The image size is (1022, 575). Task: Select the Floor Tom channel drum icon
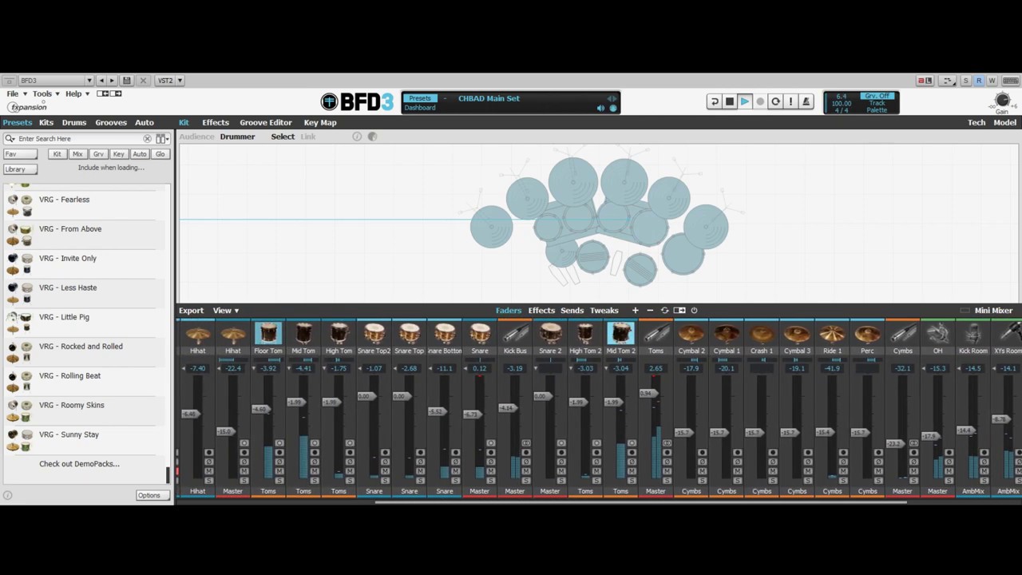tap(268, 333)
